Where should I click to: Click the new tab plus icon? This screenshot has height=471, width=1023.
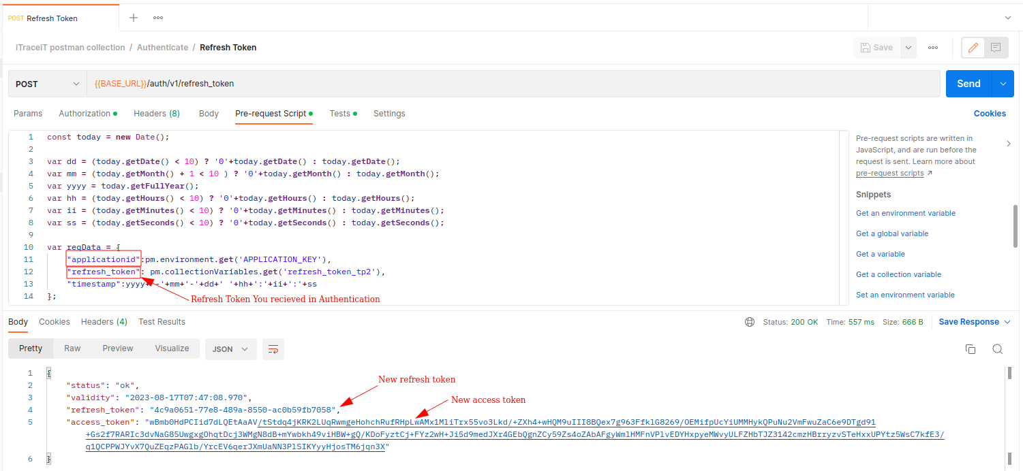pyautogui.click(x=134, y=18)
